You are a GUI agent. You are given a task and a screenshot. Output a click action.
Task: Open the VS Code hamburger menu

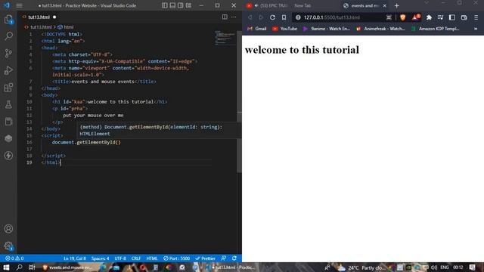coord(19,5)
